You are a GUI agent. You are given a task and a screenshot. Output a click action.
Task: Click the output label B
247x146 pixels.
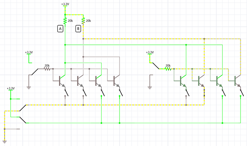pyautogui.click(x=78, y=29)
